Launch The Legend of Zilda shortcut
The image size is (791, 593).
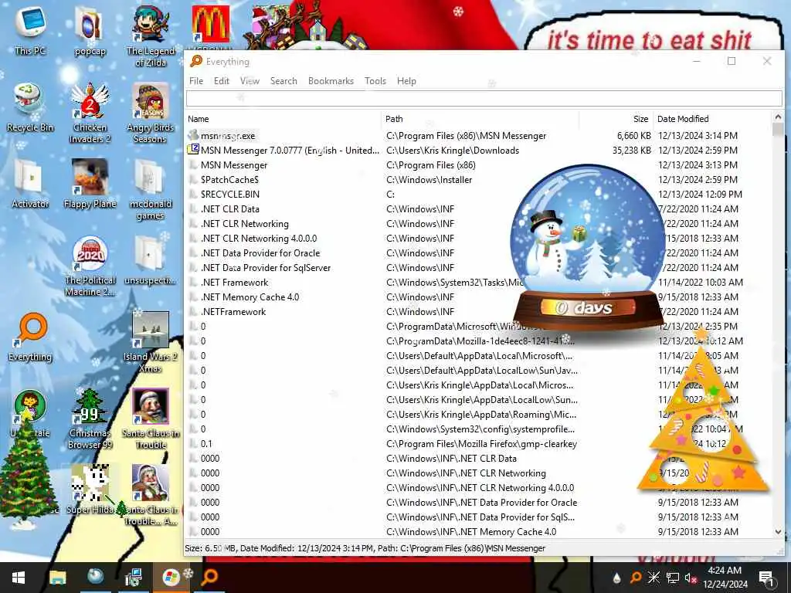pos(151,36)
